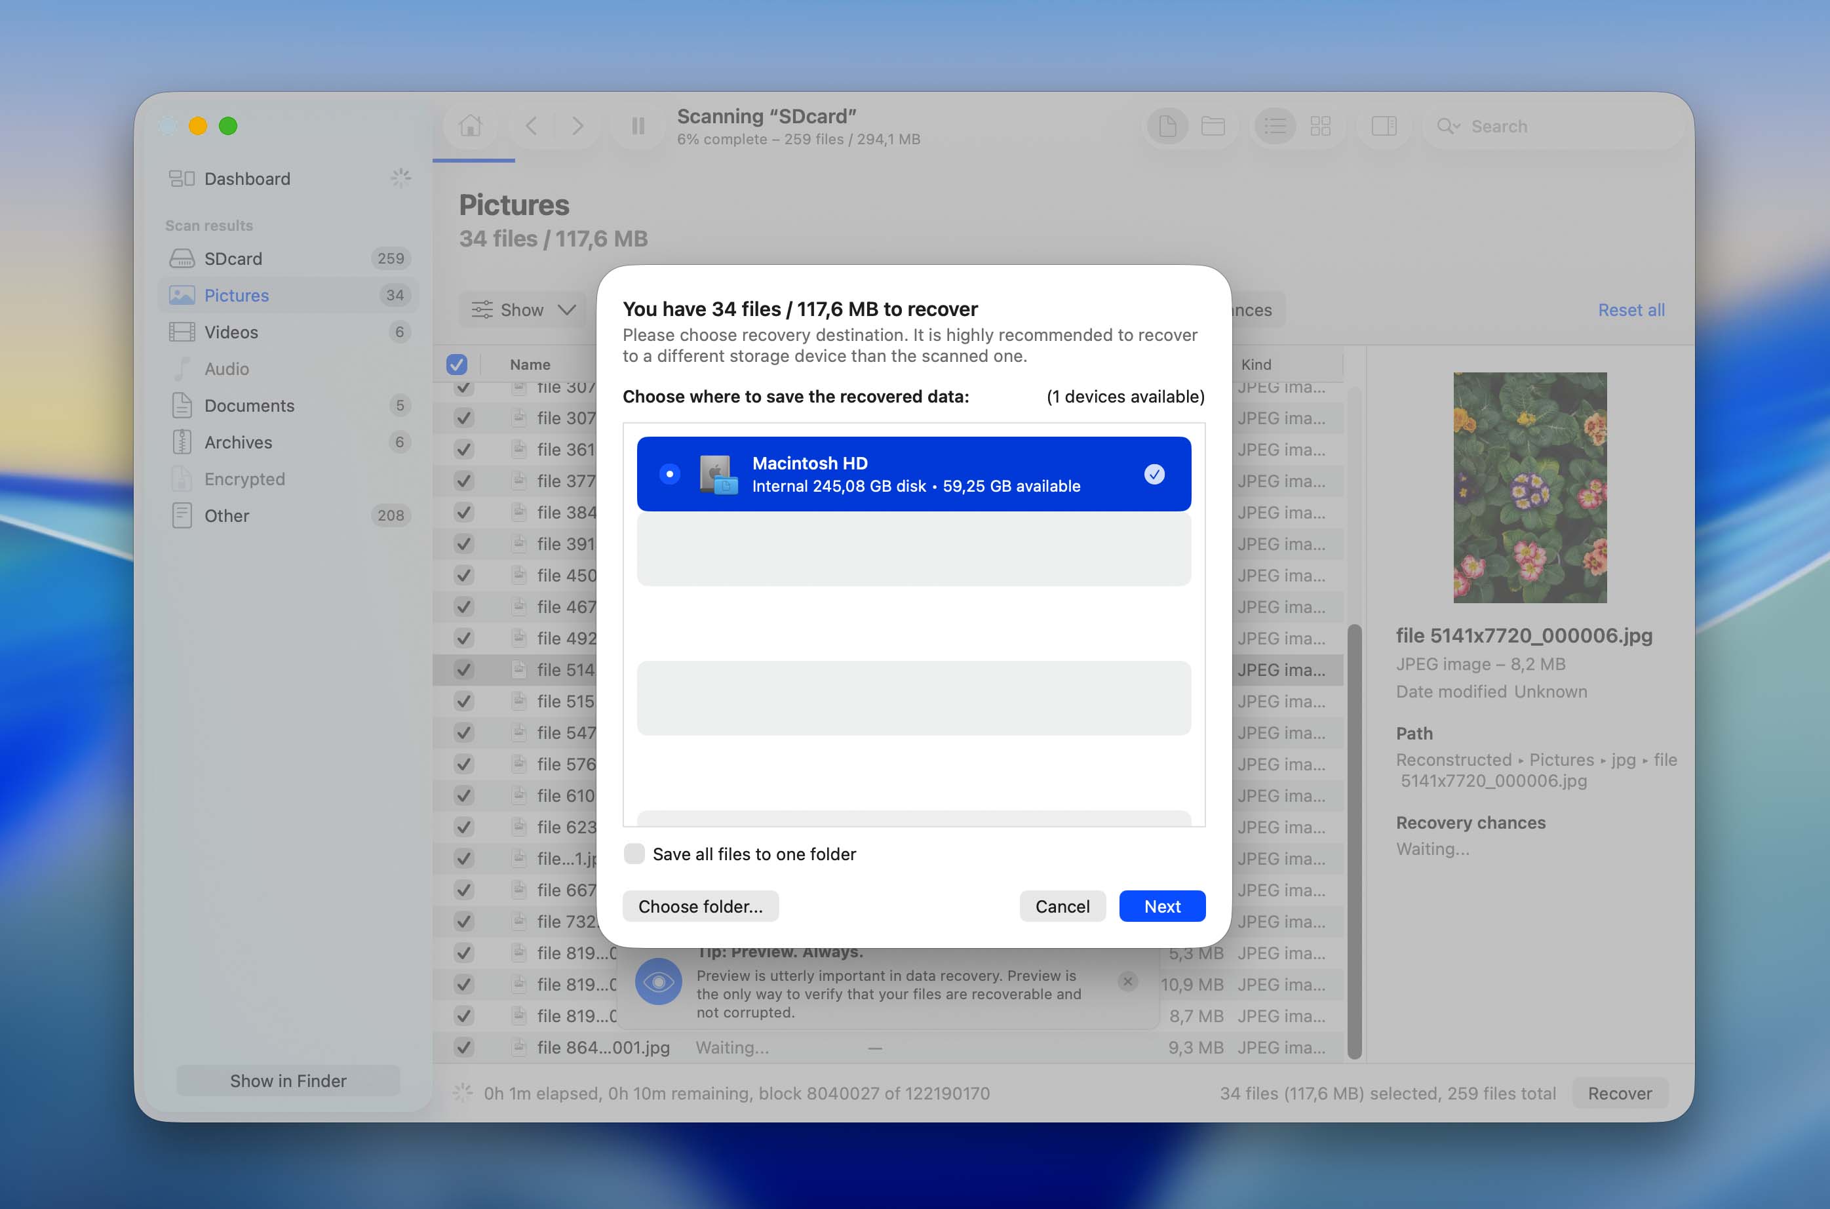Uncheck the file 361 row checkbox
This screenshot has height=1209, width=1830.
pos(463,450)
